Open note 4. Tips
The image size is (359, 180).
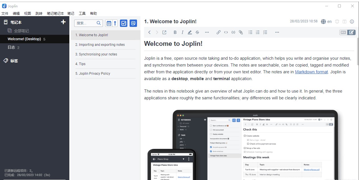coord(105,64)
